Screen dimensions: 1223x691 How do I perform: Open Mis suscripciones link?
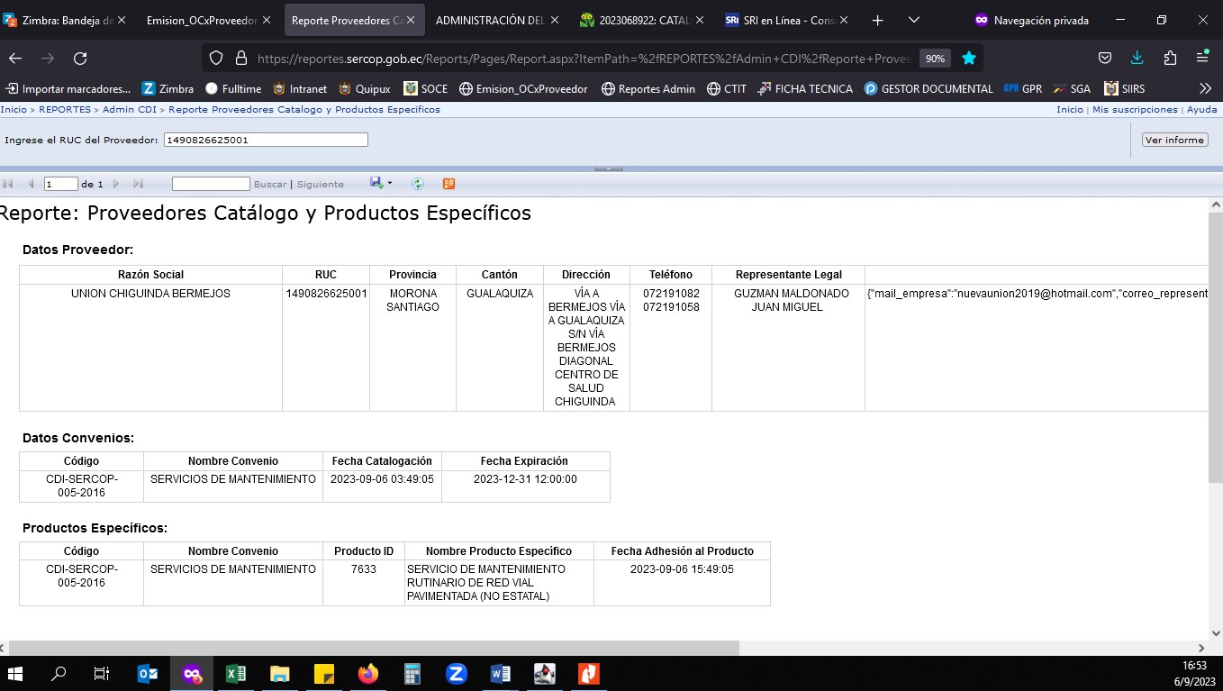1134,109
